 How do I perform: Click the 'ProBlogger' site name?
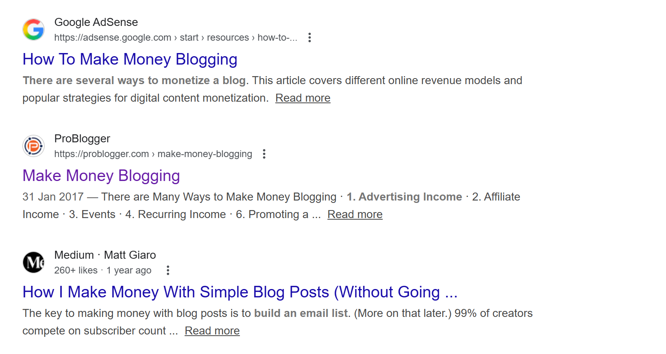pos(82,139)
